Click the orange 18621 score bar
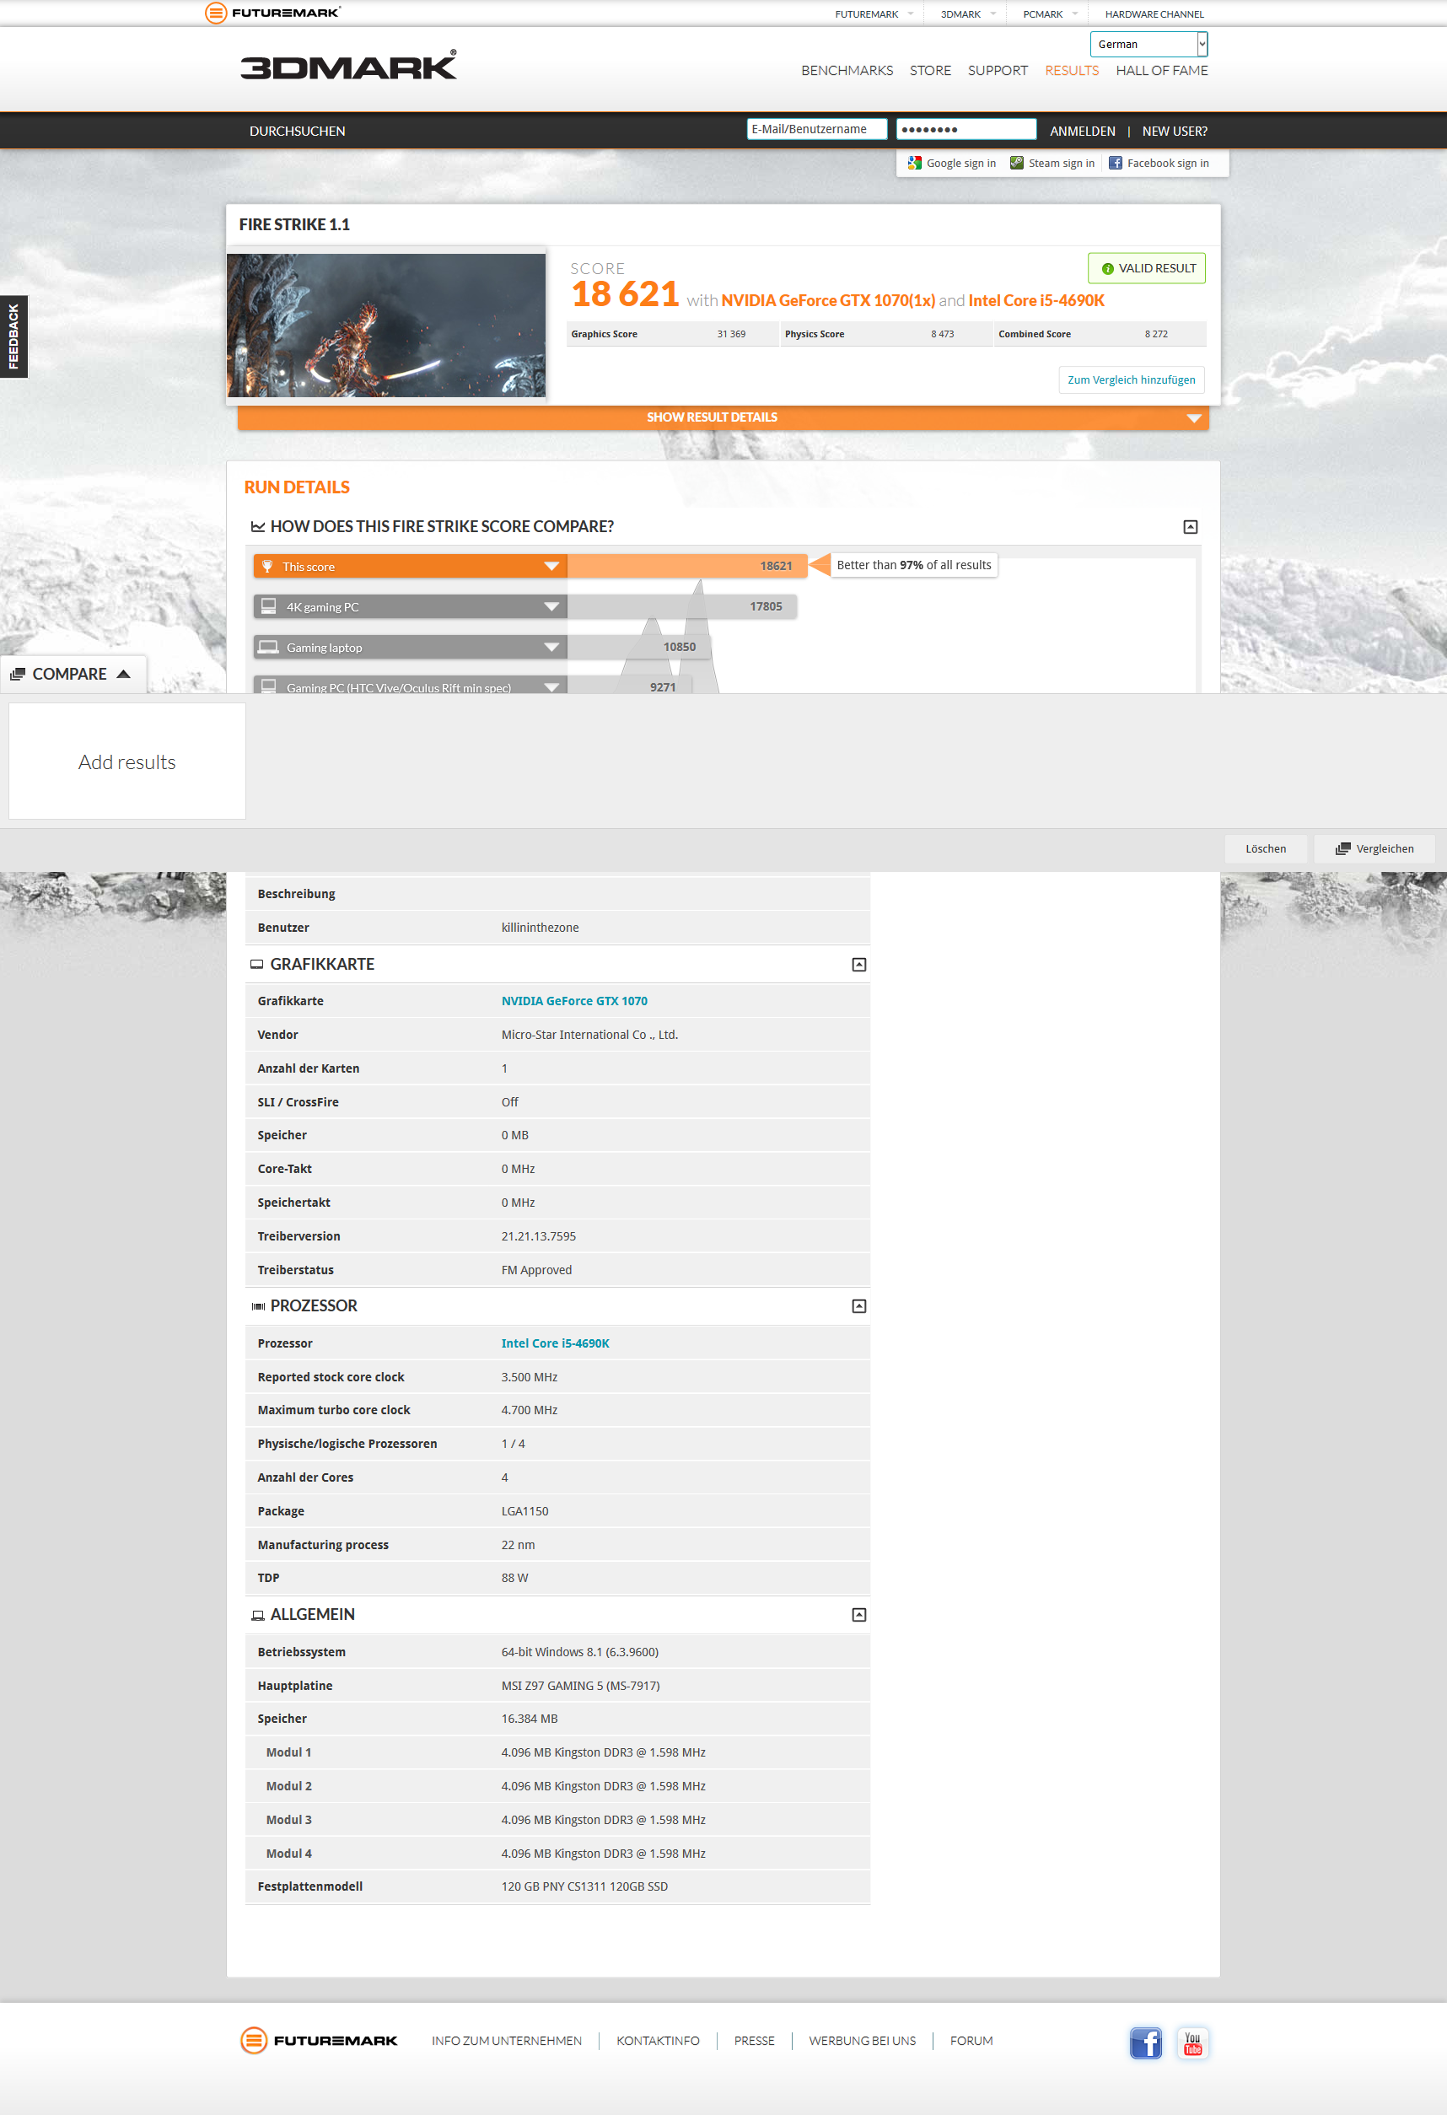This screenshot has width=1447, height=2115. click(686, 566)
